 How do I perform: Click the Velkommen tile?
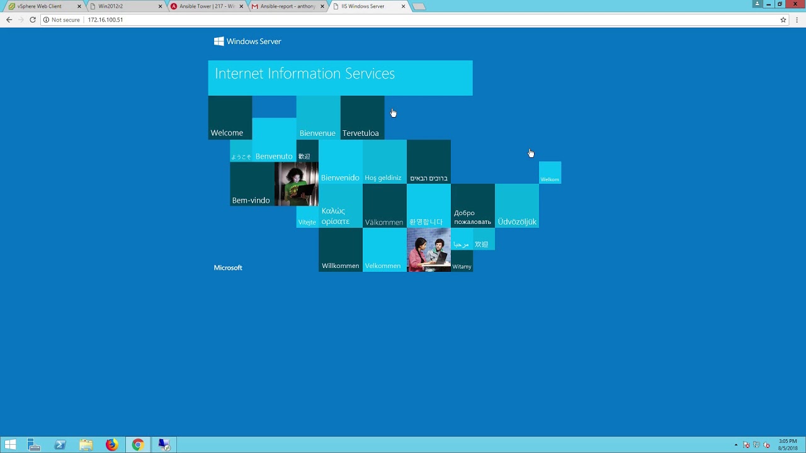coord(384,250)
